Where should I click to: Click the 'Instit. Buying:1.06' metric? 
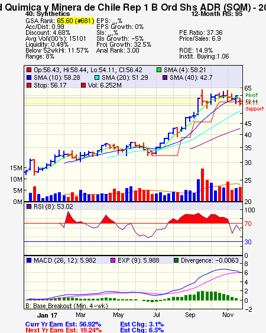204,57
